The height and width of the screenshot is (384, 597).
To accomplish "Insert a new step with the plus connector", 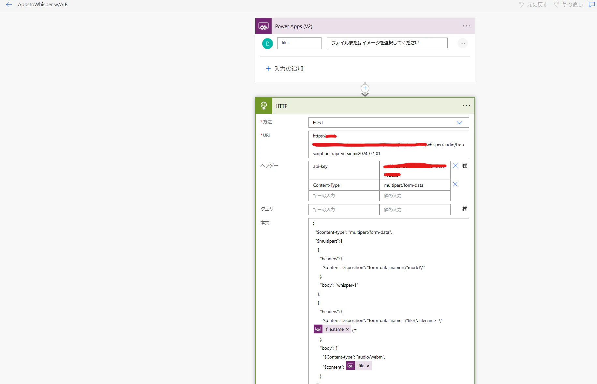I will click(x=365, y=88).
